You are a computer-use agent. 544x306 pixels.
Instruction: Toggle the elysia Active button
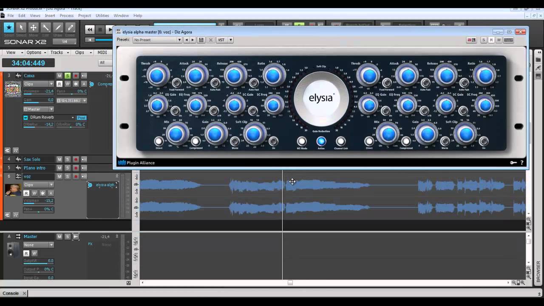(x=321, y=141)
